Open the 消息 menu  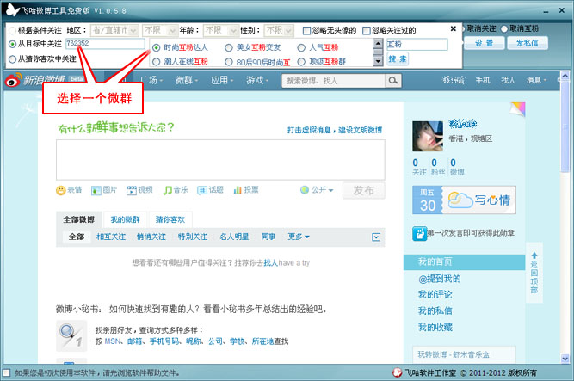tap(536, 80)
